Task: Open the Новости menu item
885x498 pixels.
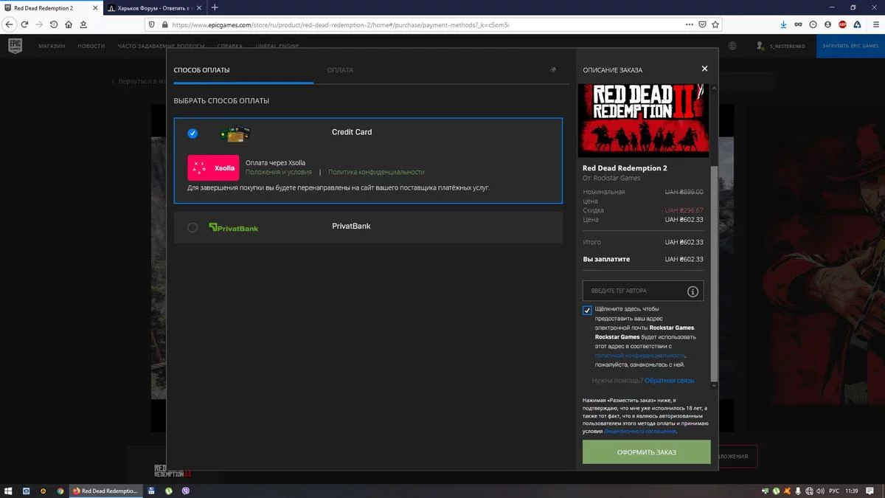Action: tap(91, 46)
